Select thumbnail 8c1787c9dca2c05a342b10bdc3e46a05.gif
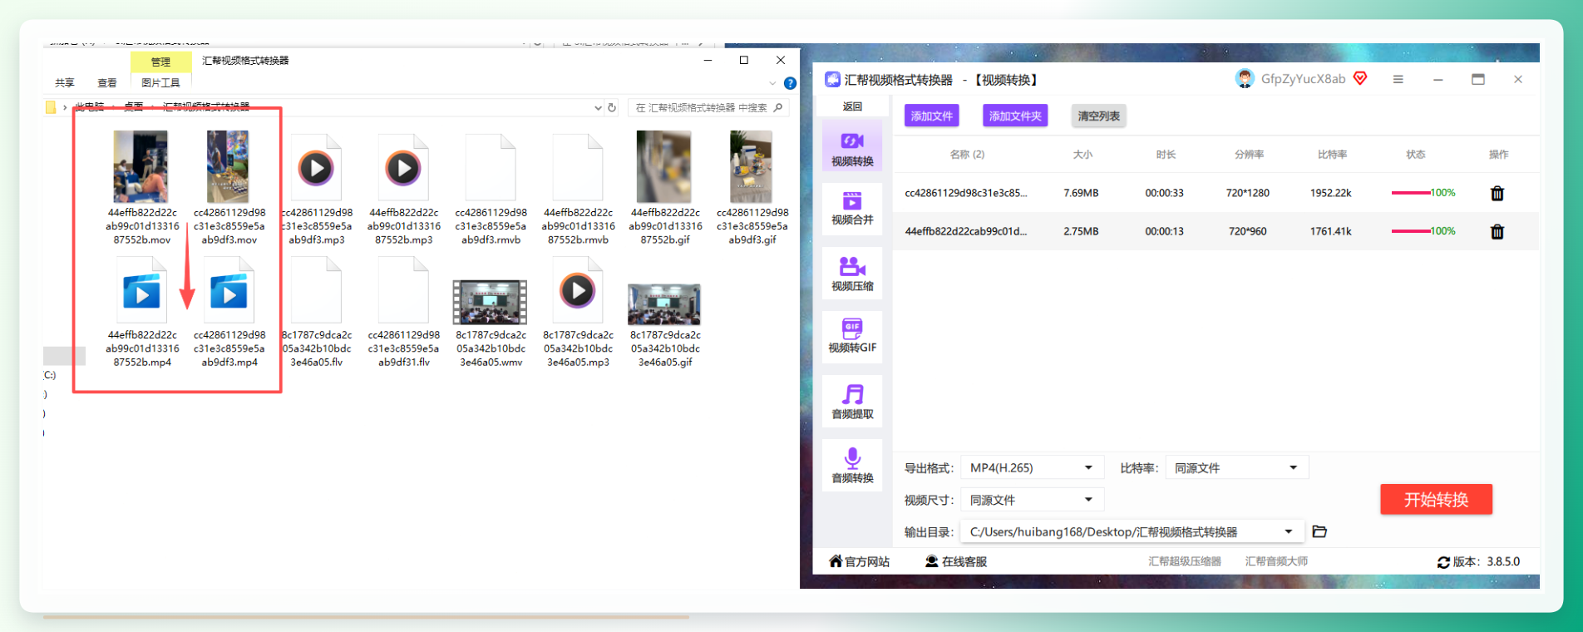 (x=664, y=304)
